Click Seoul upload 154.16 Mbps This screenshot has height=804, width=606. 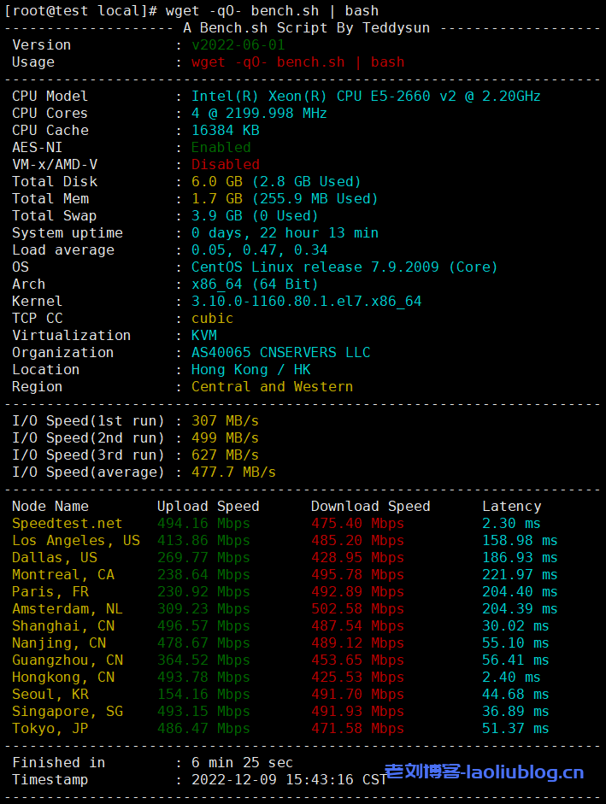click(203, 695)
